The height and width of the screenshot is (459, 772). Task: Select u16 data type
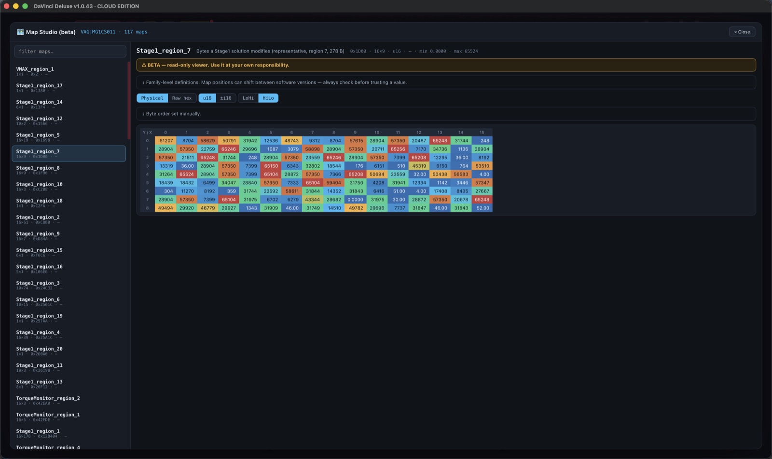(207, 98)
